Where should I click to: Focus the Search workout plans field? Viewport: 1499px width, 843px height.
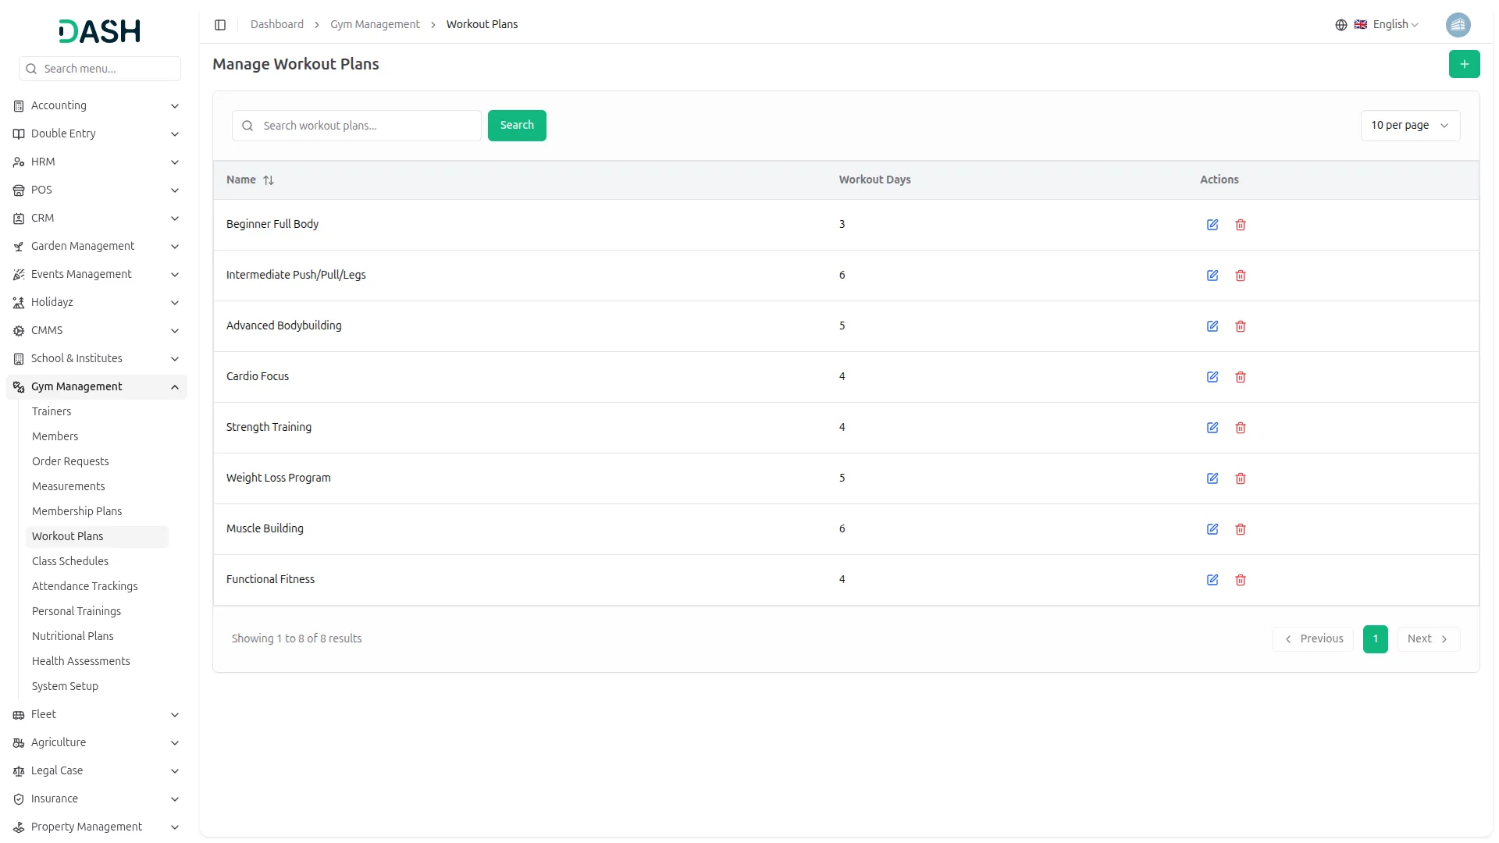[367, 126]
